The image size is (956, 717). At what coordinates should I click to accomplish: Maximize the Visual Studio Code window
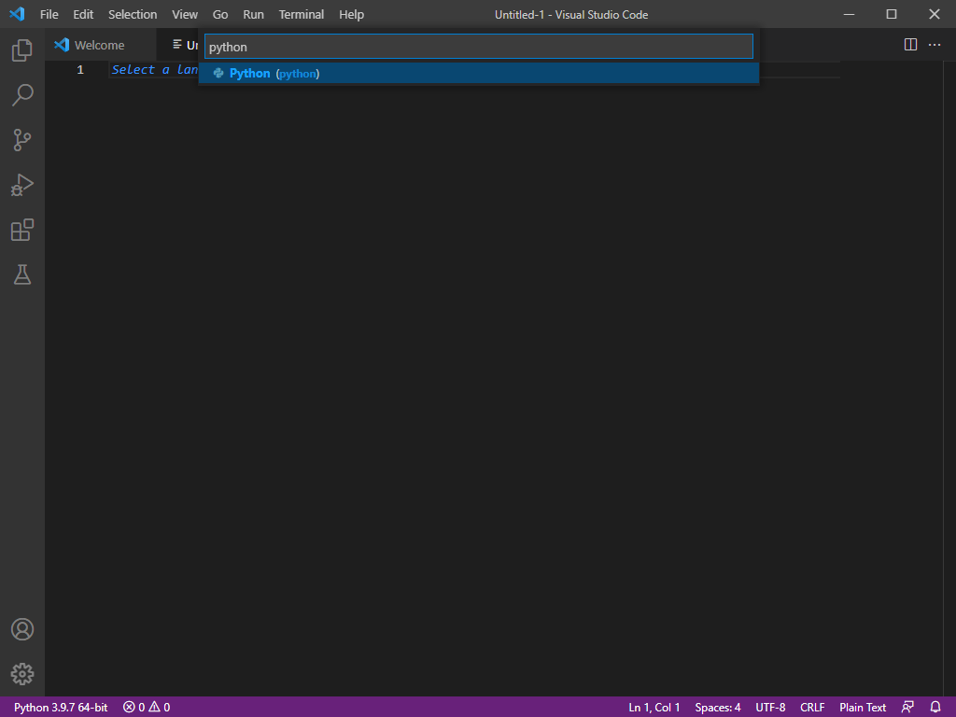892,14
